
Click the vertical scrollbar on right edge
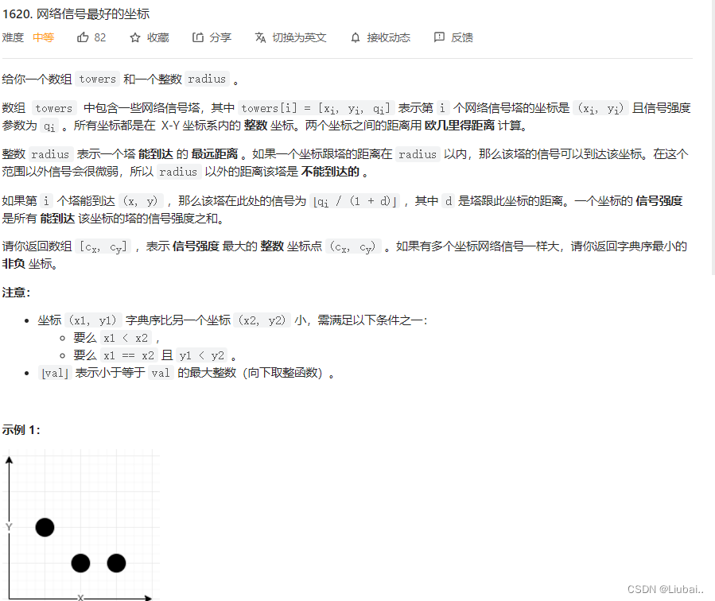[x=713, y=137]
